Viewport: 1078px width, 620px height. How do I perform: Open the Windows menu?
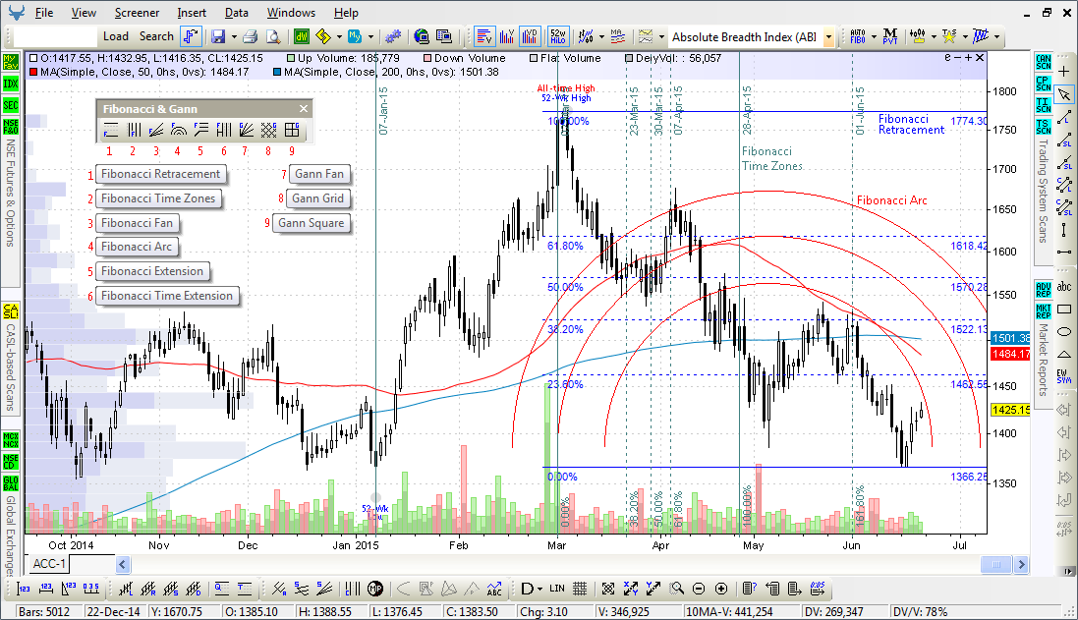click(291, 13)
